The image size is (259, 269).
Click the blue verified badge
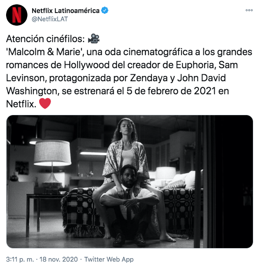click(104, 10)
